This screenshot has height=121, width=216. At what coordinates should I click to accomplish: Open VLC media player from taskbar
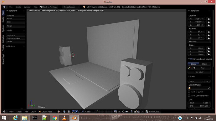[x=64, y=118]
